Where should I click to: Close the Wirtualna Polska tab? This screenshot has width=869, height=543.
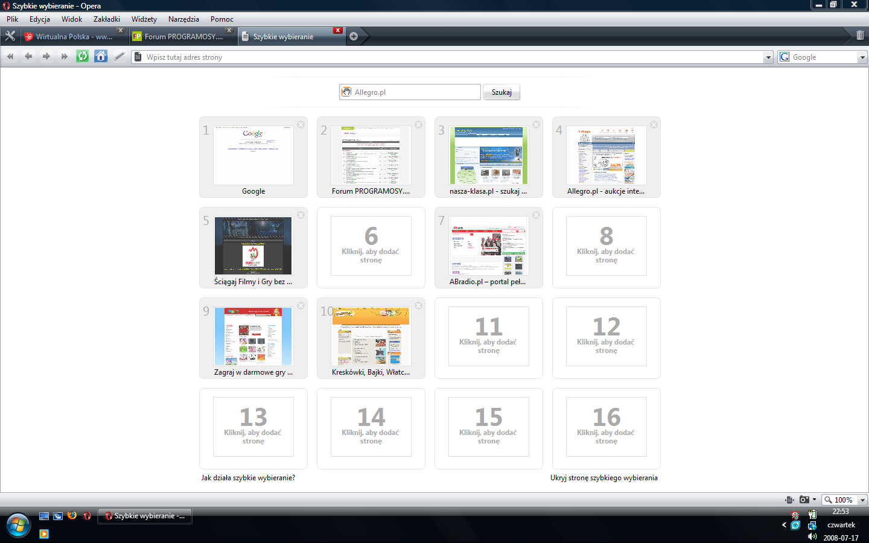[x=121, y=30]
